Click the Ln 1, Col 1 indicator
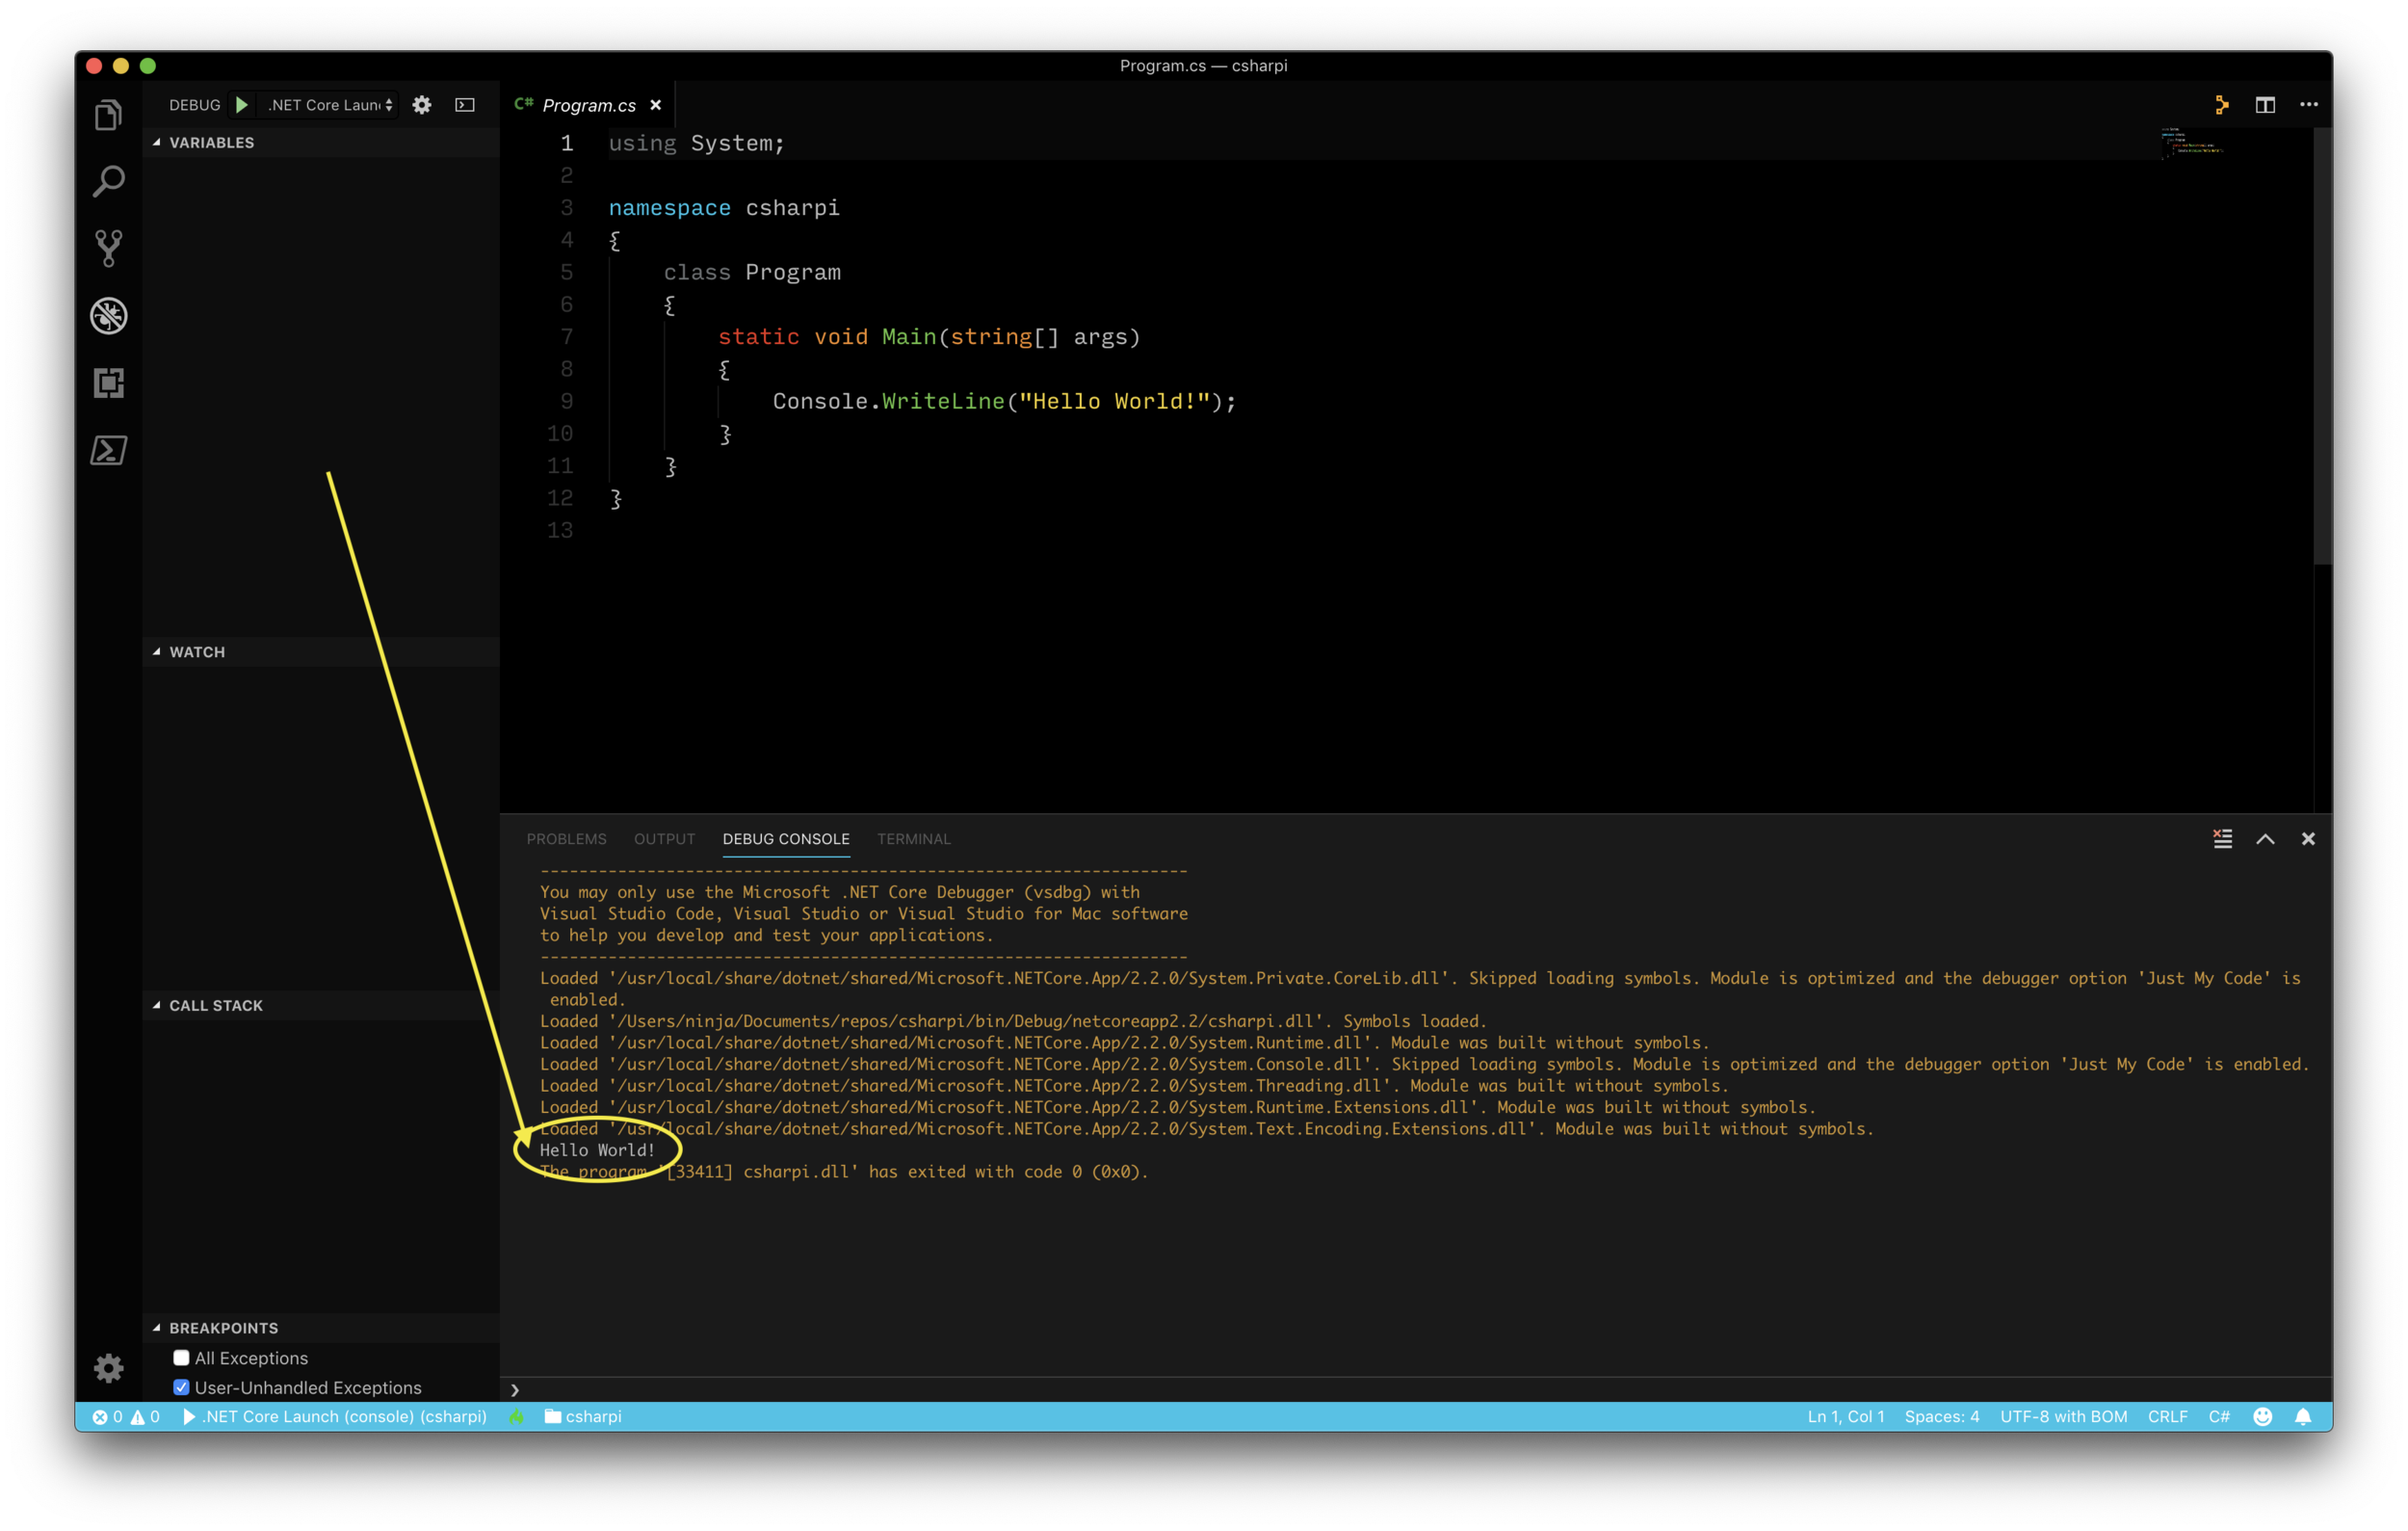 pyautogui.click(x=1845, y=1416)
